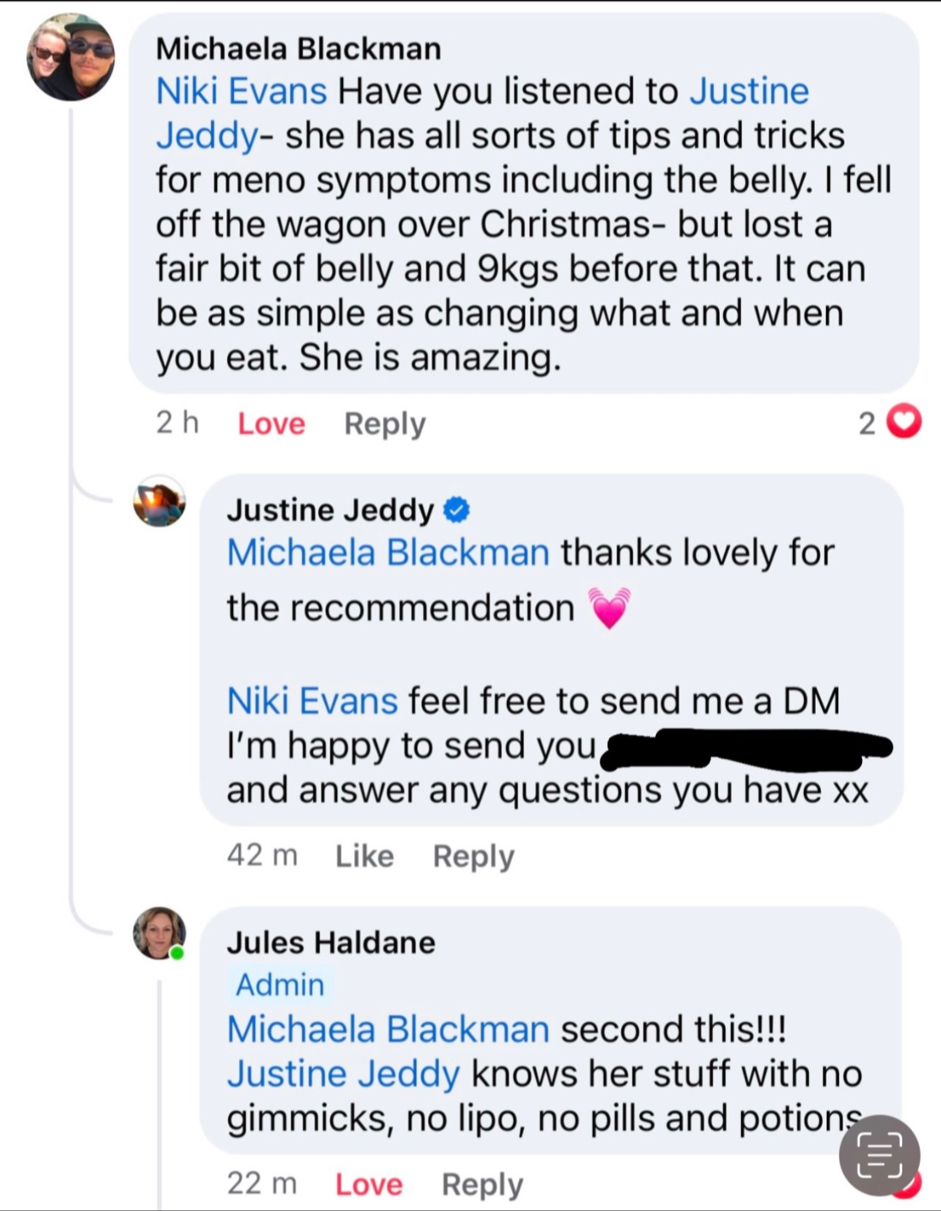The image size is (941, 1211).
Task: Open Justine Jeddy's avatar thumbnail
Action: pos(160,502)
